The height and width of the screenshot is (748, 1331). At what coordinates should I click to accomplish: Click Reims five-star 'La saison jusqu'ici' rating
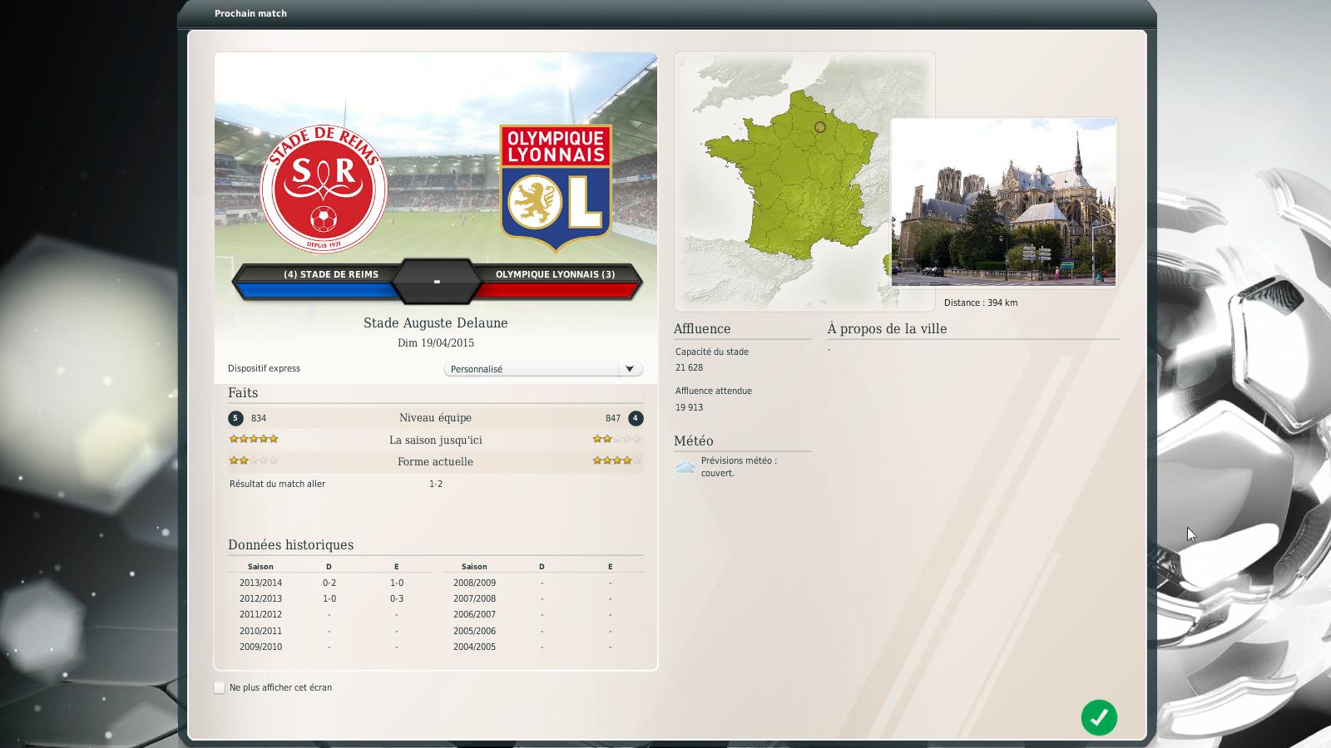(254, 439)
